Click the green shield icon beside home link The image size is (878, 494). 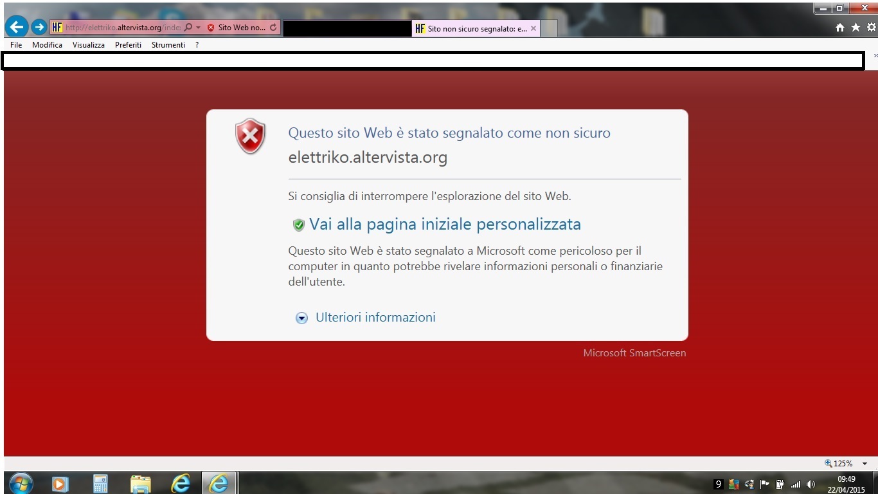tap(298, 224)
